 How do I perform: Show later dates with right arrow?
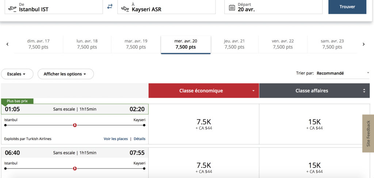(363, 44)
